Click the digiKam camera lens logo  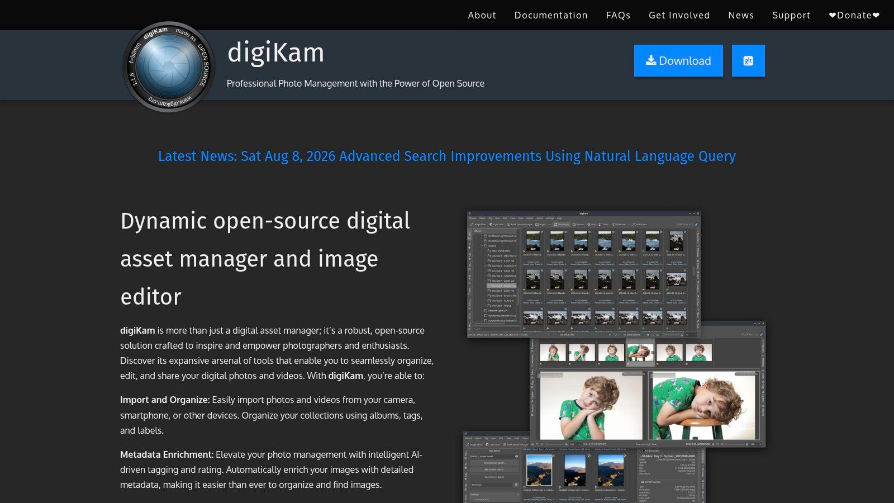(169, 67)
